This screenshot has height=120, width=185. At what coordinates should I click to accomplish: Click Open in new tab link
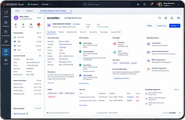click(x=19, y=114)
